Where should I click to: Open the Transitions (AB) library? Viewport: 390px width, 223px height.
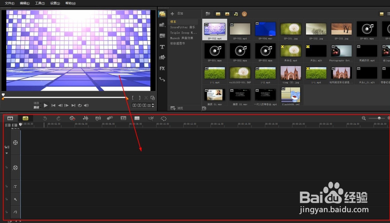coord(162,36)
